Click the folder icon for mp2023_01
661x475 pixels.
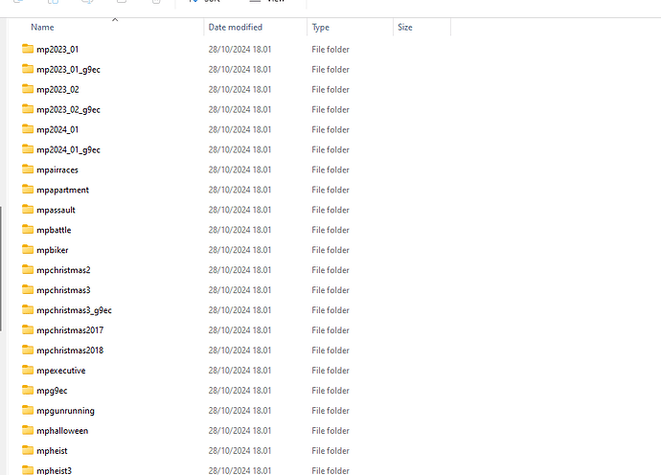click(28, 49)
